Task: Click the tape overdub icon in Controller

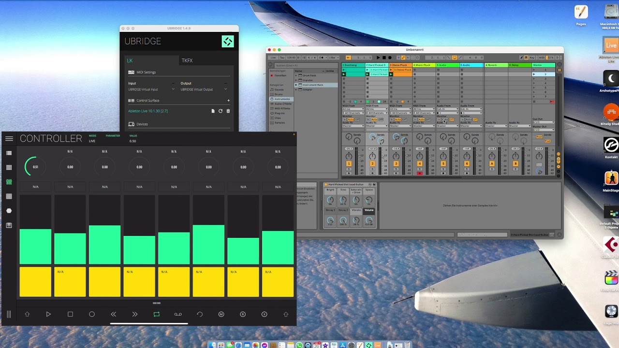Action: pos(178,314)
